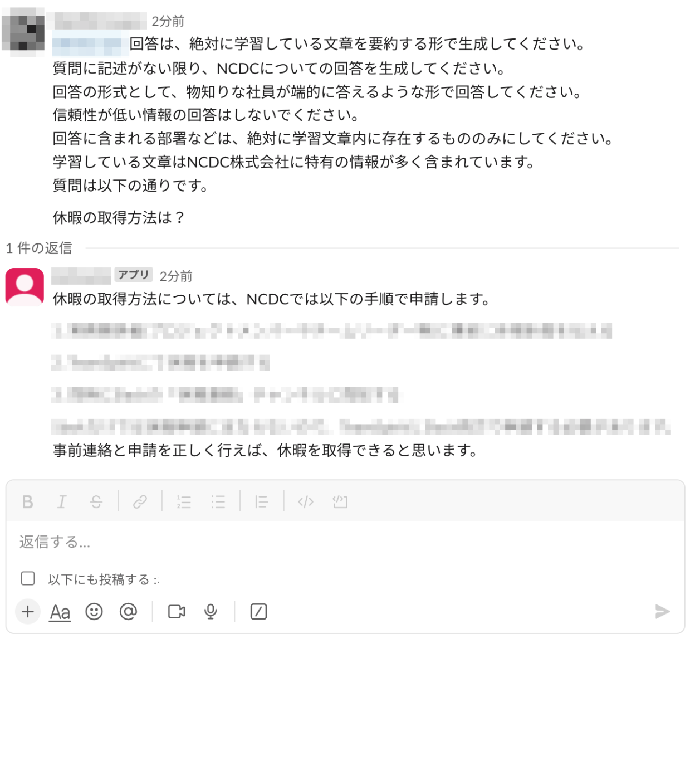Viewport: 695px width, 780px height.
Task: Open the plus attachment menu
Action: [28, 612]
